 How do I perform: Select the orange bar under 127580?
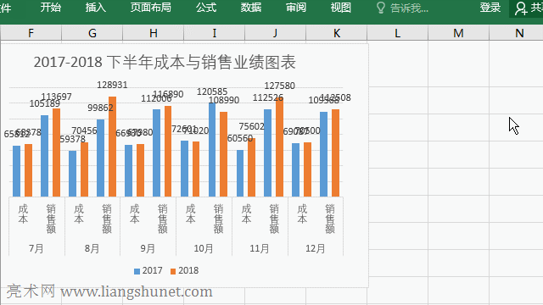coord(279,147)
